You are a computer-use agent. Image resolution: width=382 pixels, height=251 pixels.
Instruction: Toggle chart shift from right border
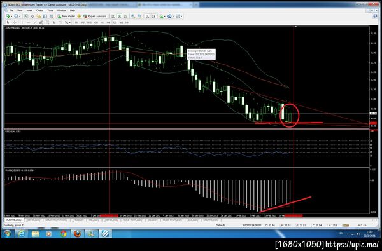tap(154, 16)
